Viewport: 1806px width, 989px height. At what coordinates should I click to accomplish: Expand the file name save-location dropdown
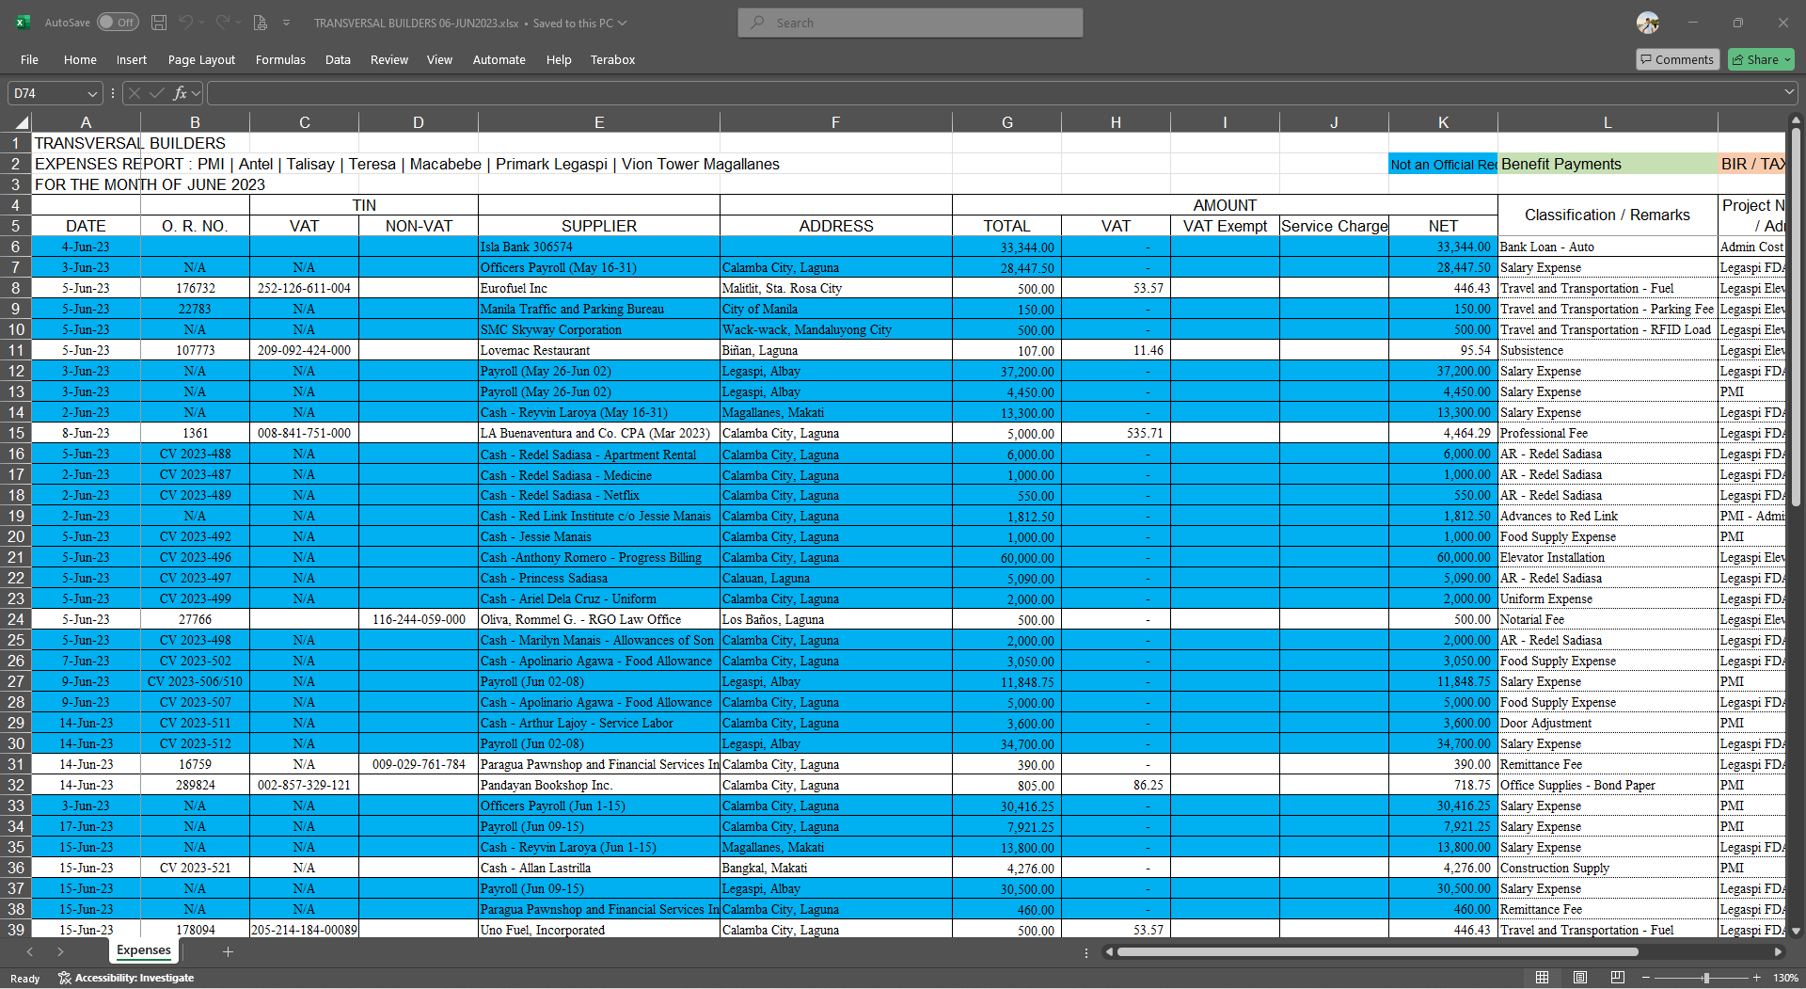(622, 23)
